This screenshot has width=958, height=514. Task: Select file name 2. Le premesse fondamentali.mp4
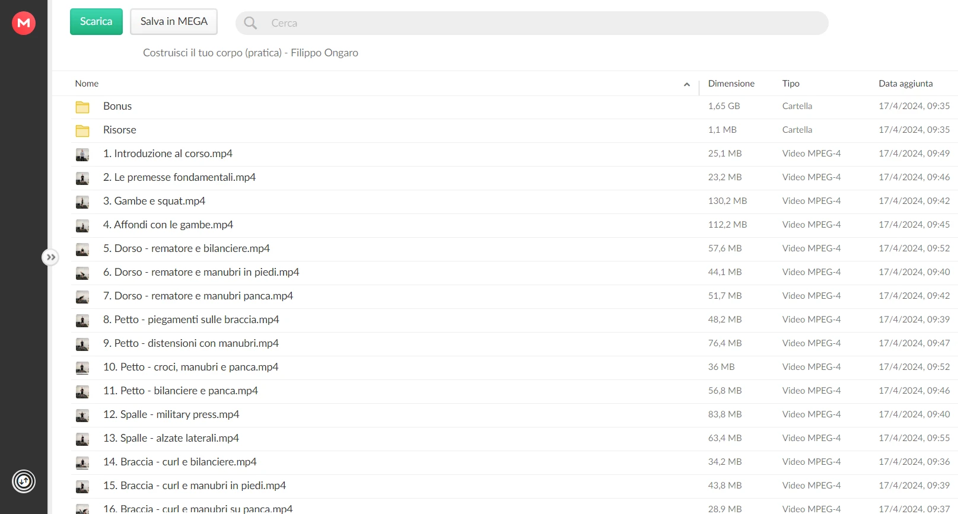coord(179,177)
